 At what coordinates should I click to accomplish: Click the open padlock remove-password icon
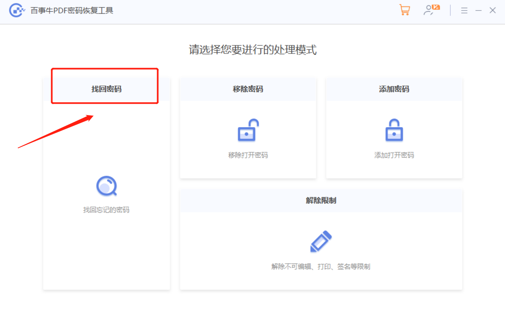tap(248, 130)
